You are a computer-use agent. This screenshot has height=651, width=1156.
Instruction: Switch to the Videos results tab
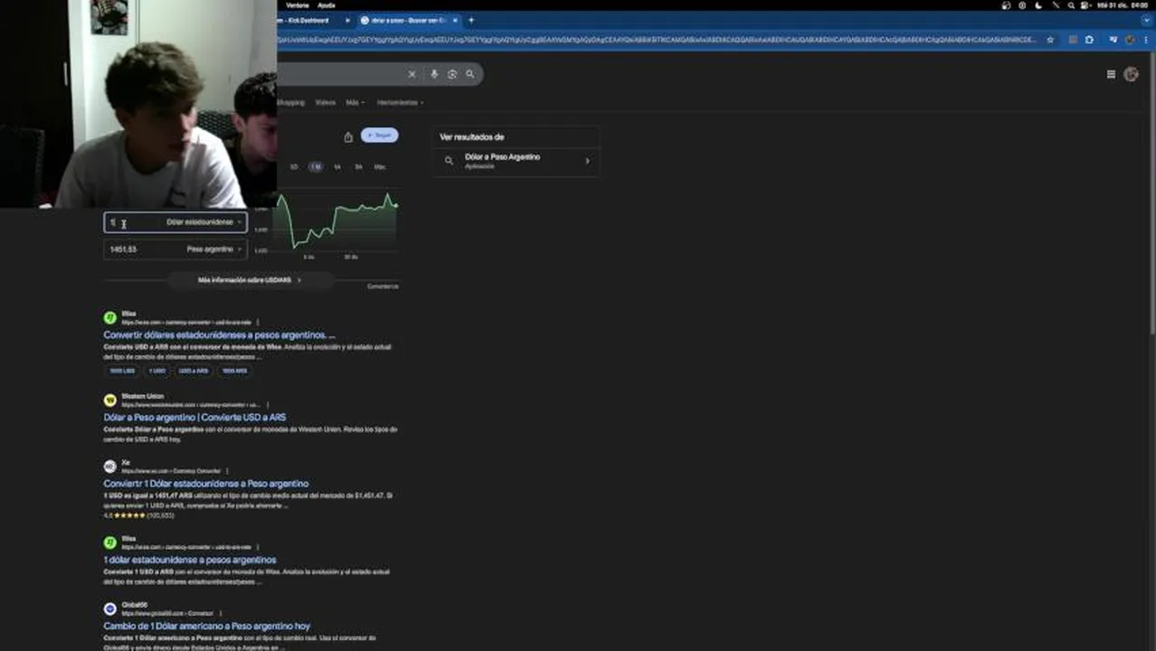click(326, 102)
